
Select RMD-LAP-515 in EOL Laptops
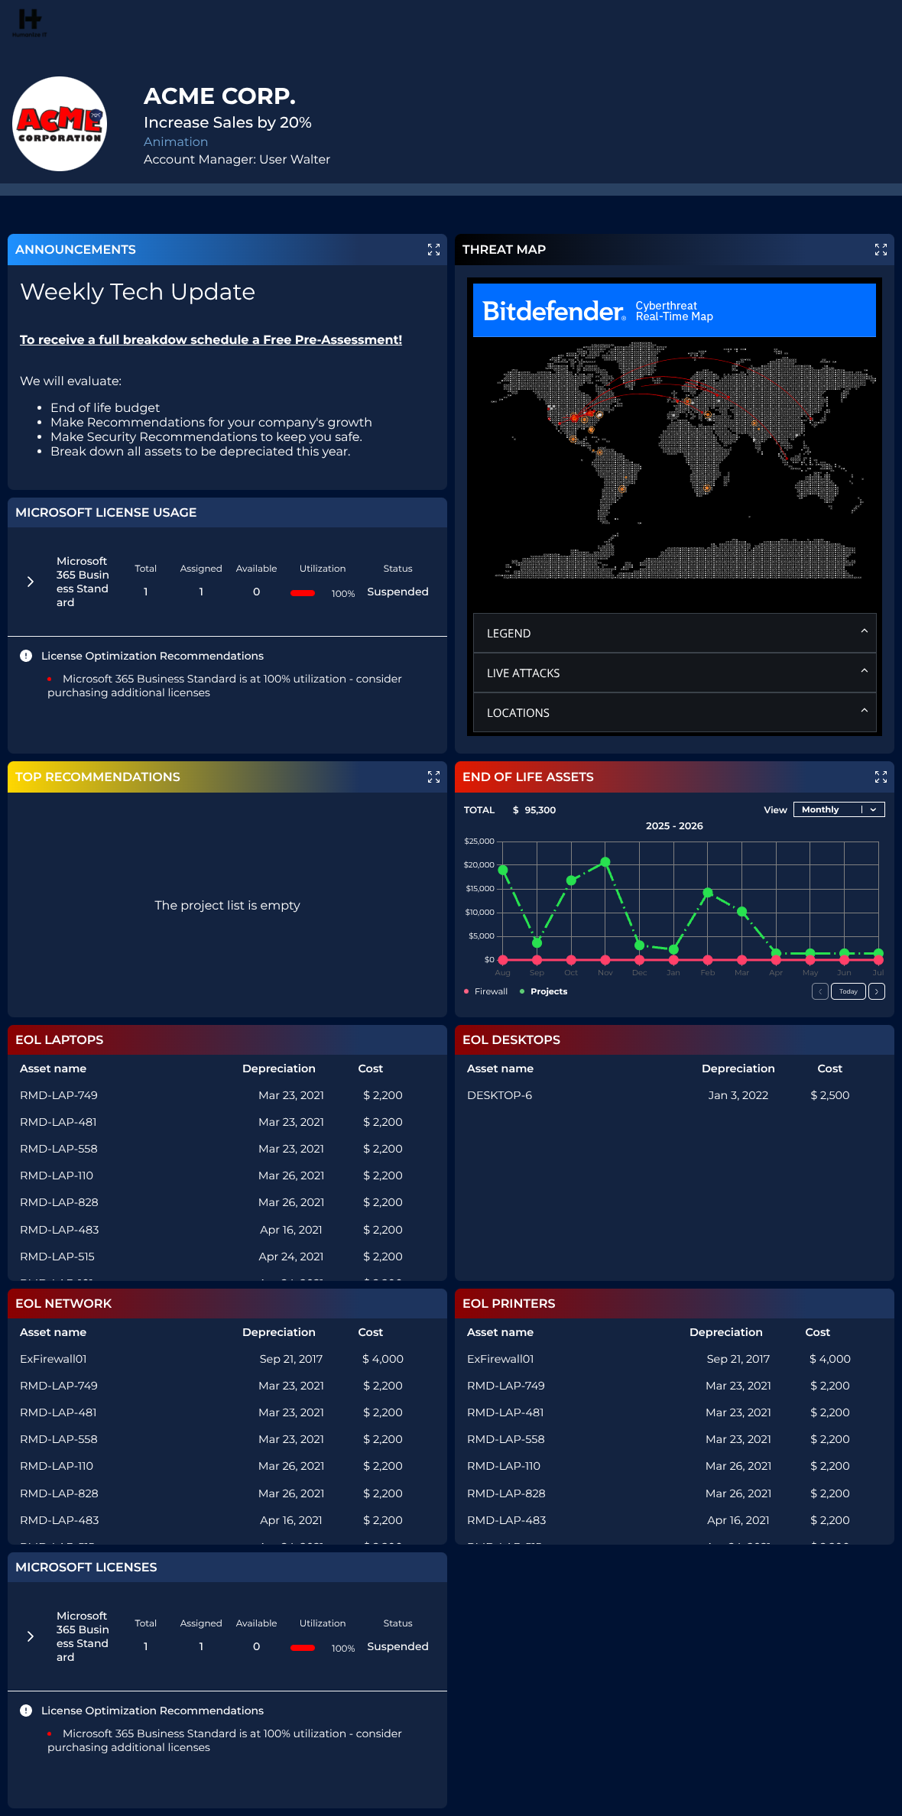coord(57,1256)
